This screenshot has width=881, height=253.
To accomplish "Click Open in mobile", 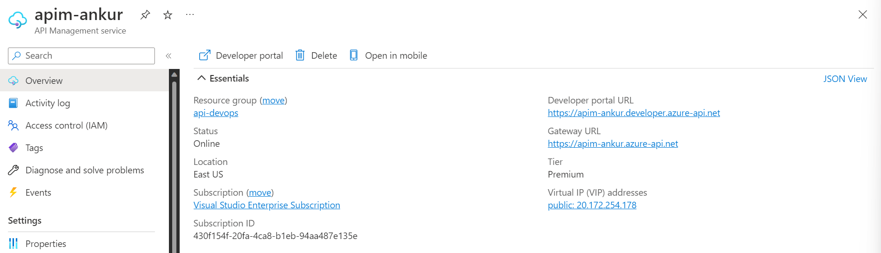I will (x=388, y=55).
